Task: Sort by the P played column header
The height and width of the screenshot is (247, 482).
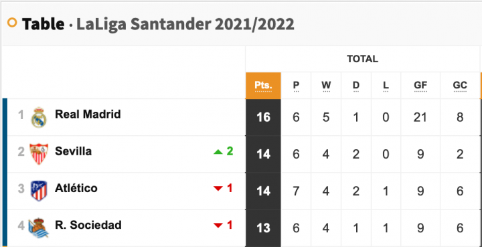Action: pyautogui.click(x=296, y=86)
